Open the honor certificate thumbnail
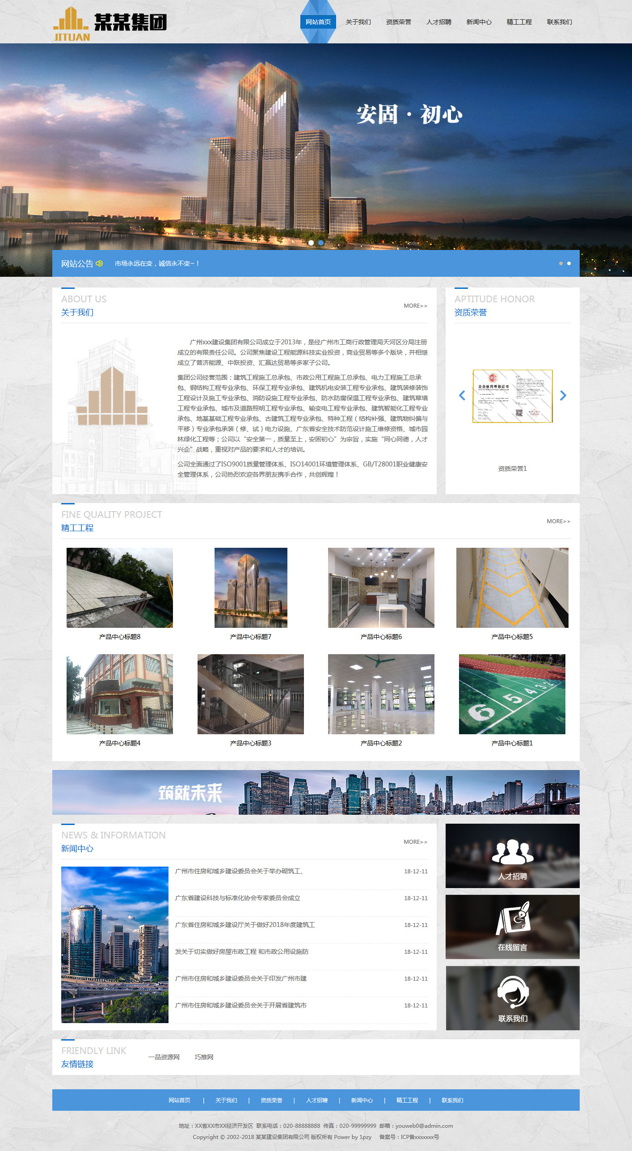This screenshot has width=632, height=1151. [x=513, y=396]
